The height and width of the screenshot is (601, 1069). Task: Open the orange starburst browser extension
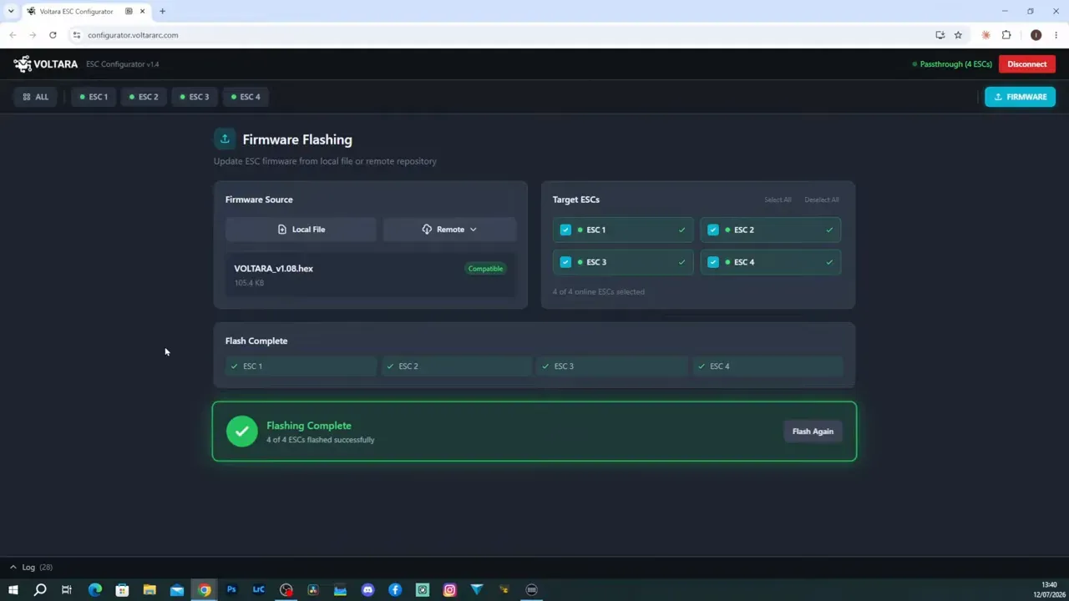click(x=986, y=35)
